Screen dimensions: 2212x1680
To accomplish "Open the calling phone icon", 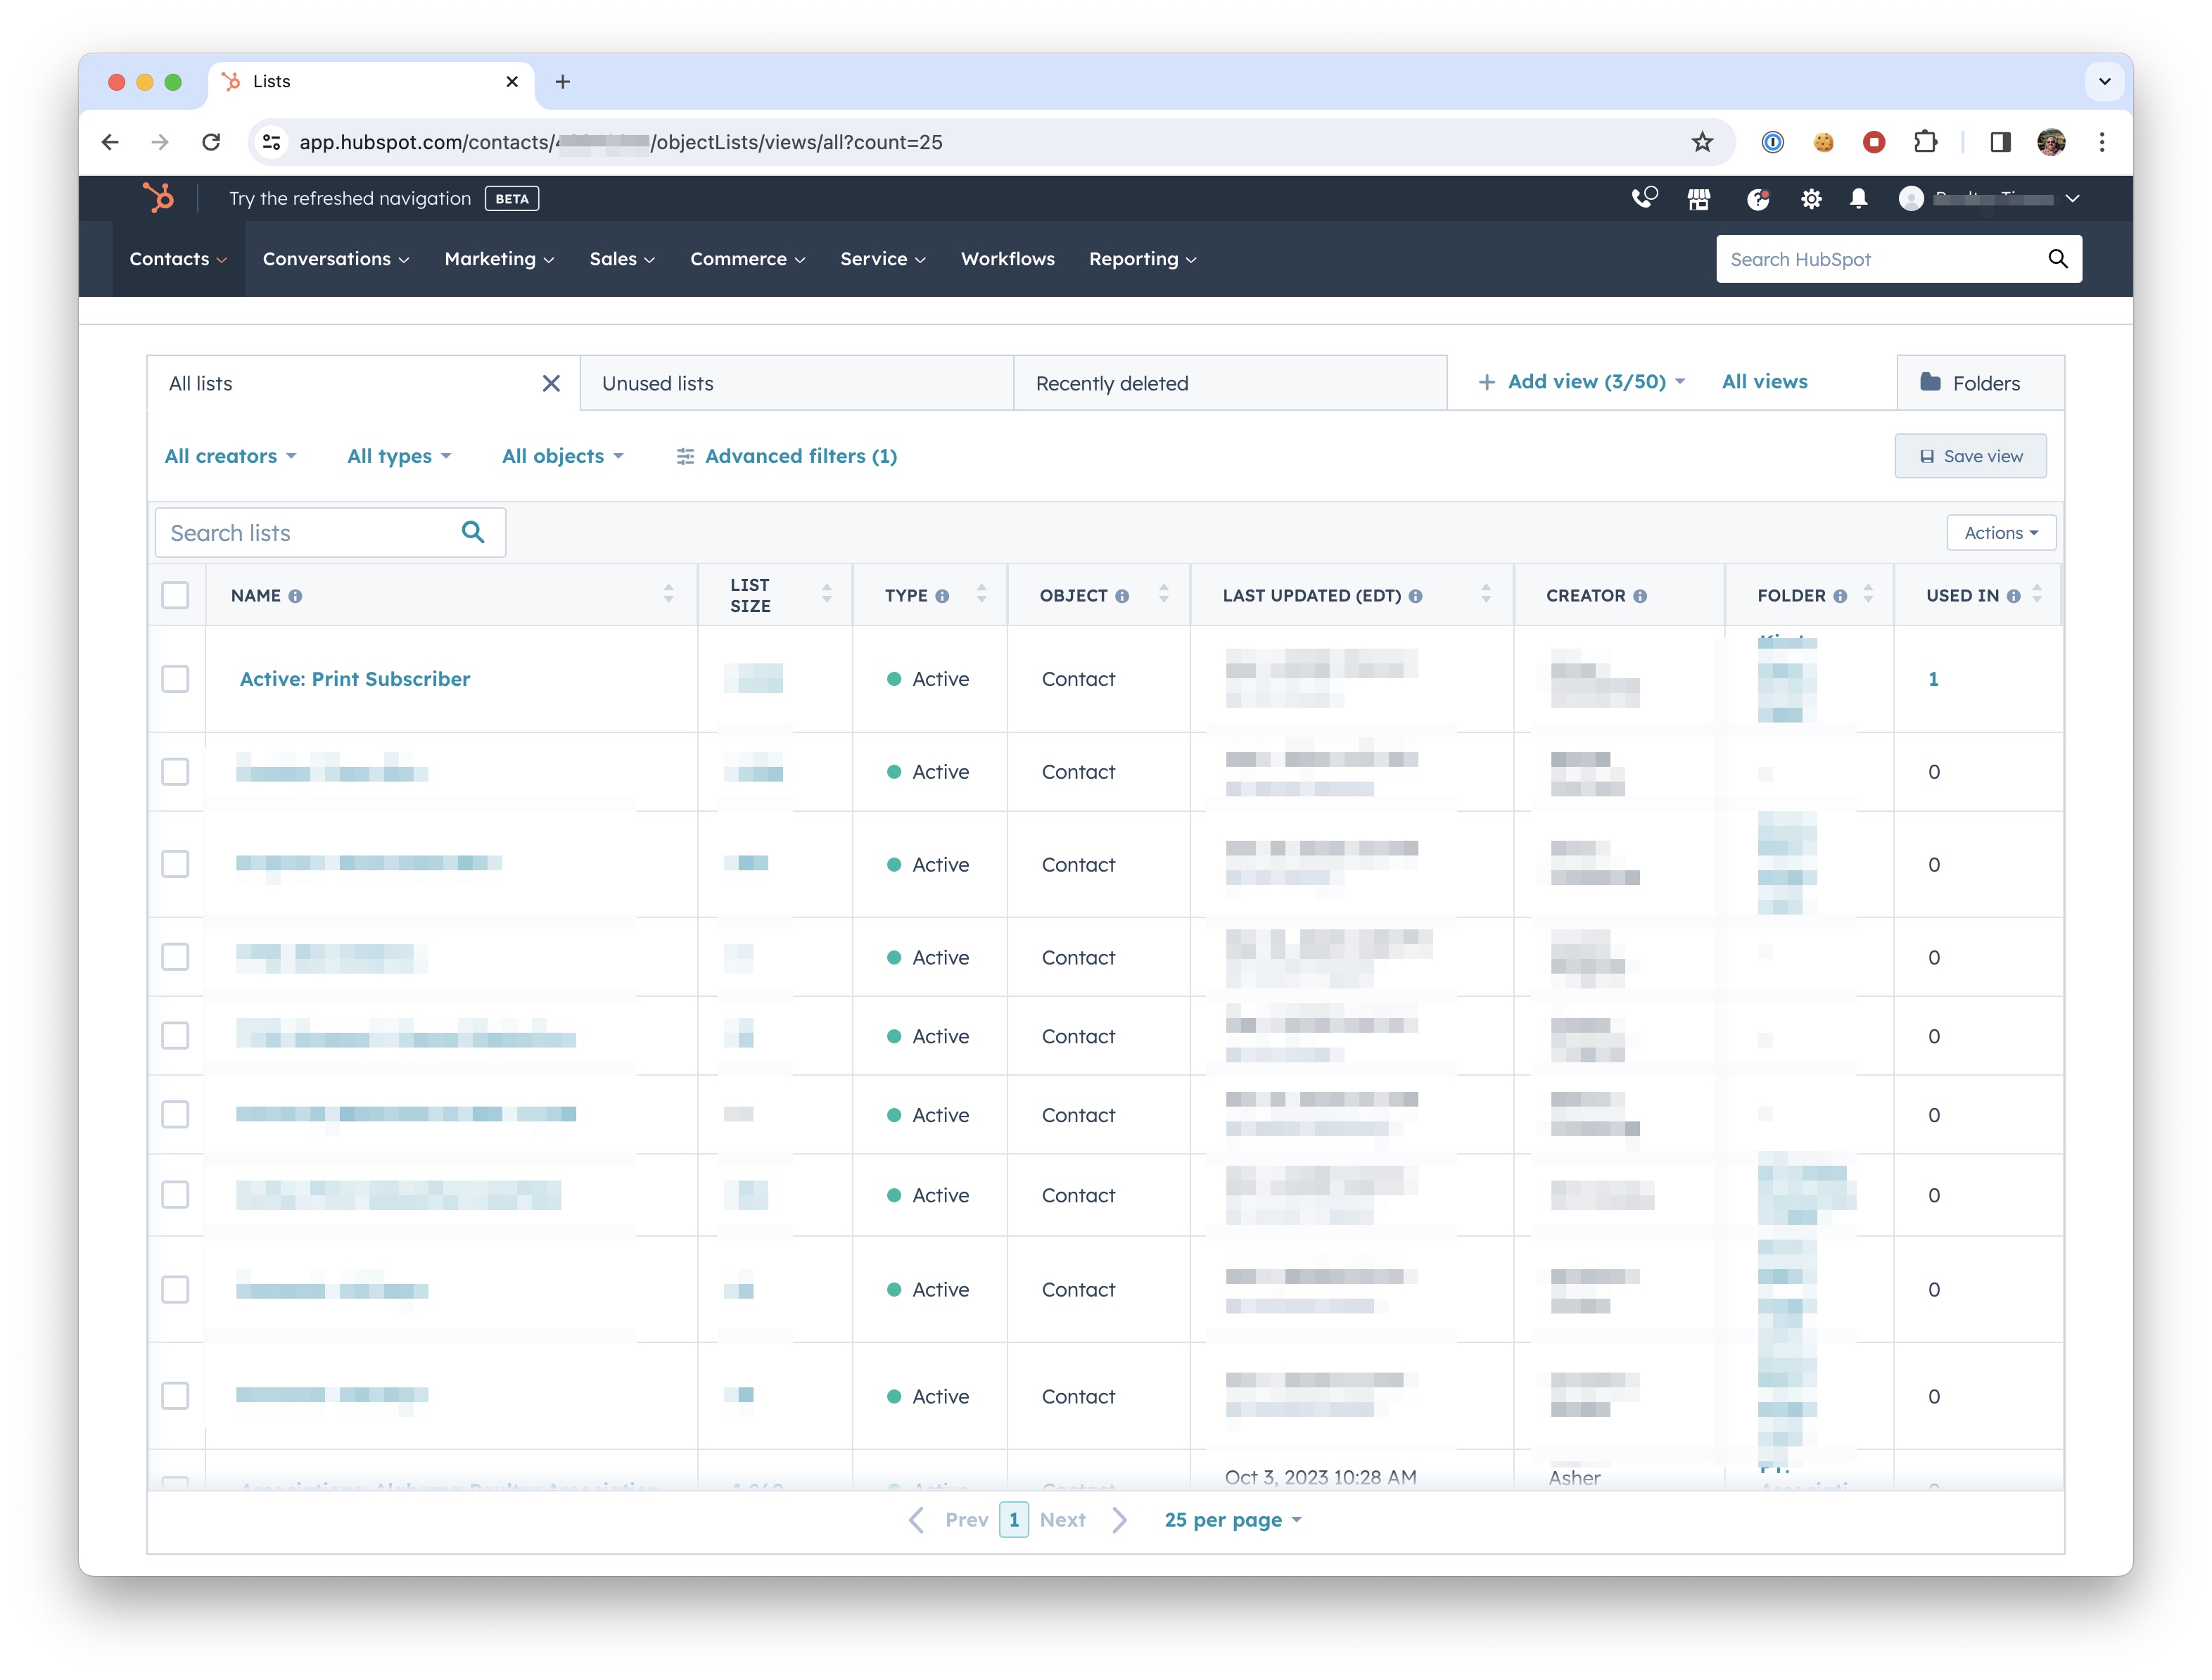I will click(1643, 198).
